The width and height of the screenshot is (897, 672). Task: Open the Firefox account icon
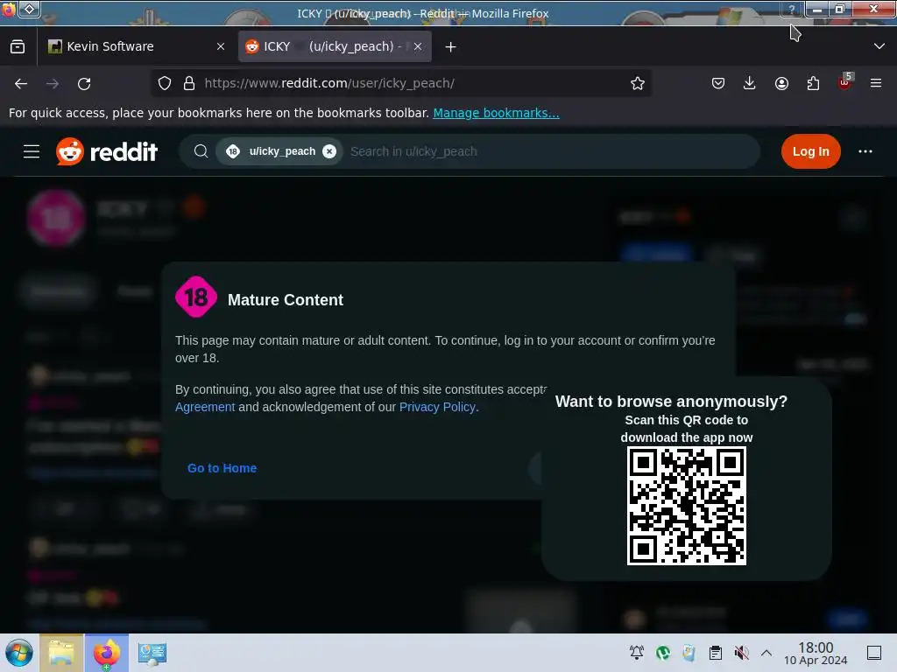click(781, 83)
